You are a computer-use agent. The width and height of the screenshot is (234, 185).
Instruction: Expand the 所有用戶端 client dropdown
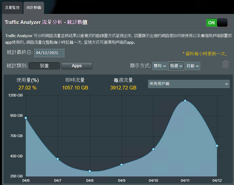(188, 84)
